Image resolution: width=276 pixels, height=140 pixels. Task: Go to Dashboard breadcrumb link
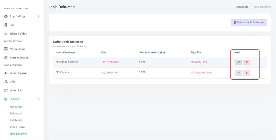[242, 7]
